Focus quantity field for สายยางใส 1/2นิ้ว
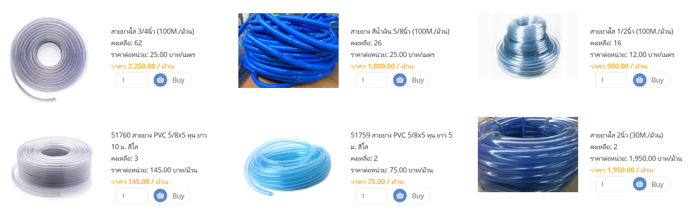Screen dimensions: 694x210 611,80
